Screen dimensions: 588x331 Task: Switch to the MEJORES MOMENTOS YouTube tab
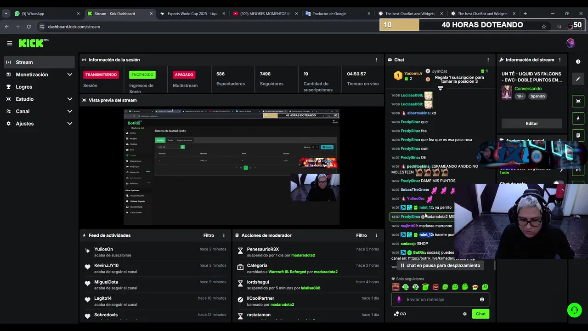pyautogui.click(x=265, y=14)
